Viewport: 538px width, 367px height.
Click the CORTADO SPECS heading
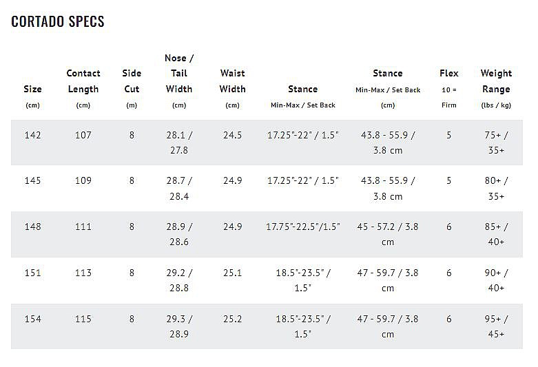click(x=58, y=21)
